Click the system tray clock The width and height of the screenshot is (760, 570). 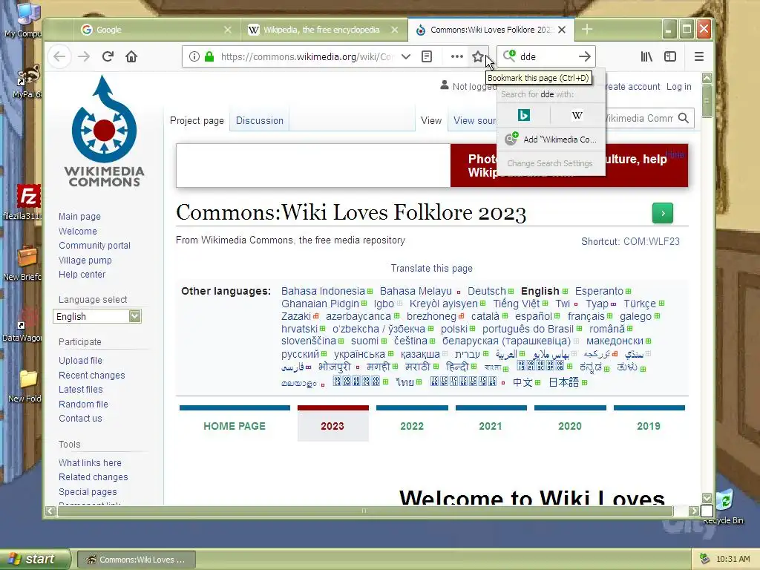click(733, 560)
